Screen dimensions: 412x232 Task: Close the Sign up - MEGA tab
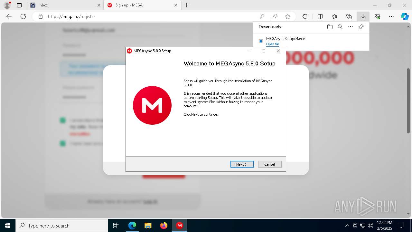point(176,5)
